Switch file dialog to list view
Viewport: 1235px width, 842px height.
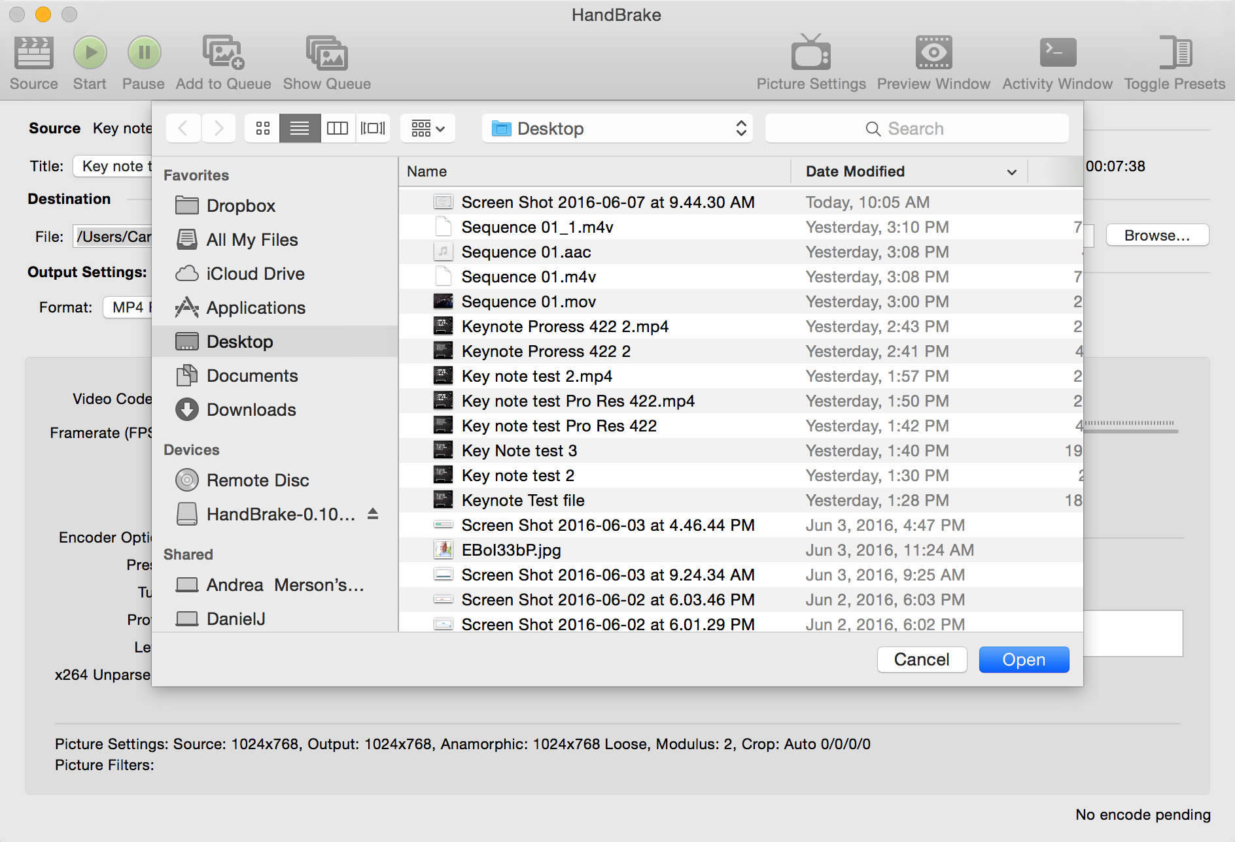[x=300, y=128]
